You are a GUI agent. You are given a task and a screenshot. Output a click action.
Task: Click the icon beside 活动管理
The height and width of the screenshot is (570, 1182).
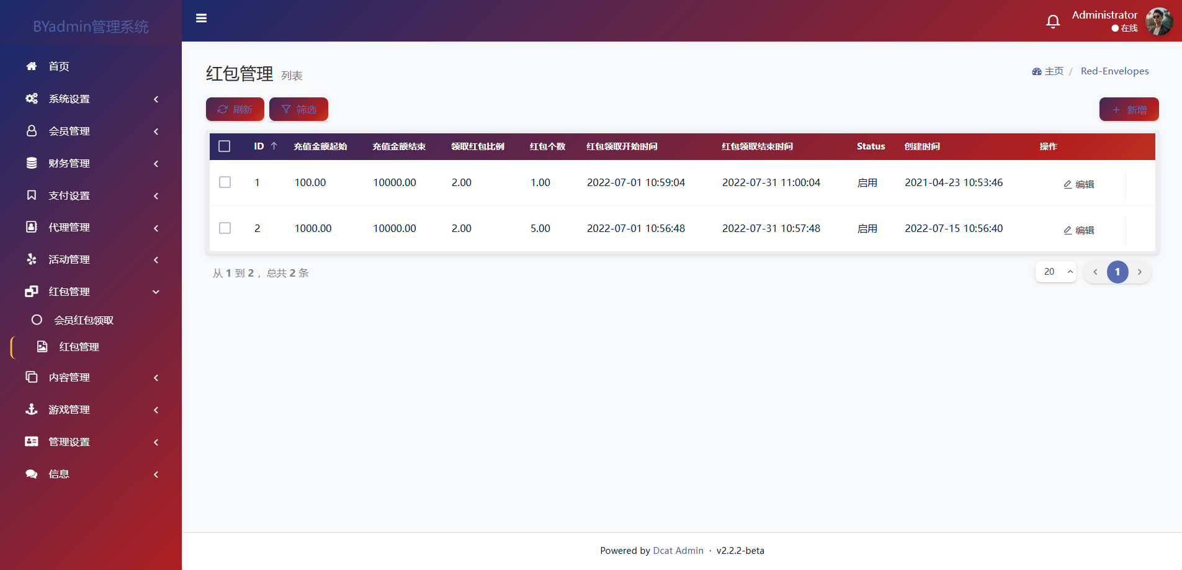coord(32,259)
